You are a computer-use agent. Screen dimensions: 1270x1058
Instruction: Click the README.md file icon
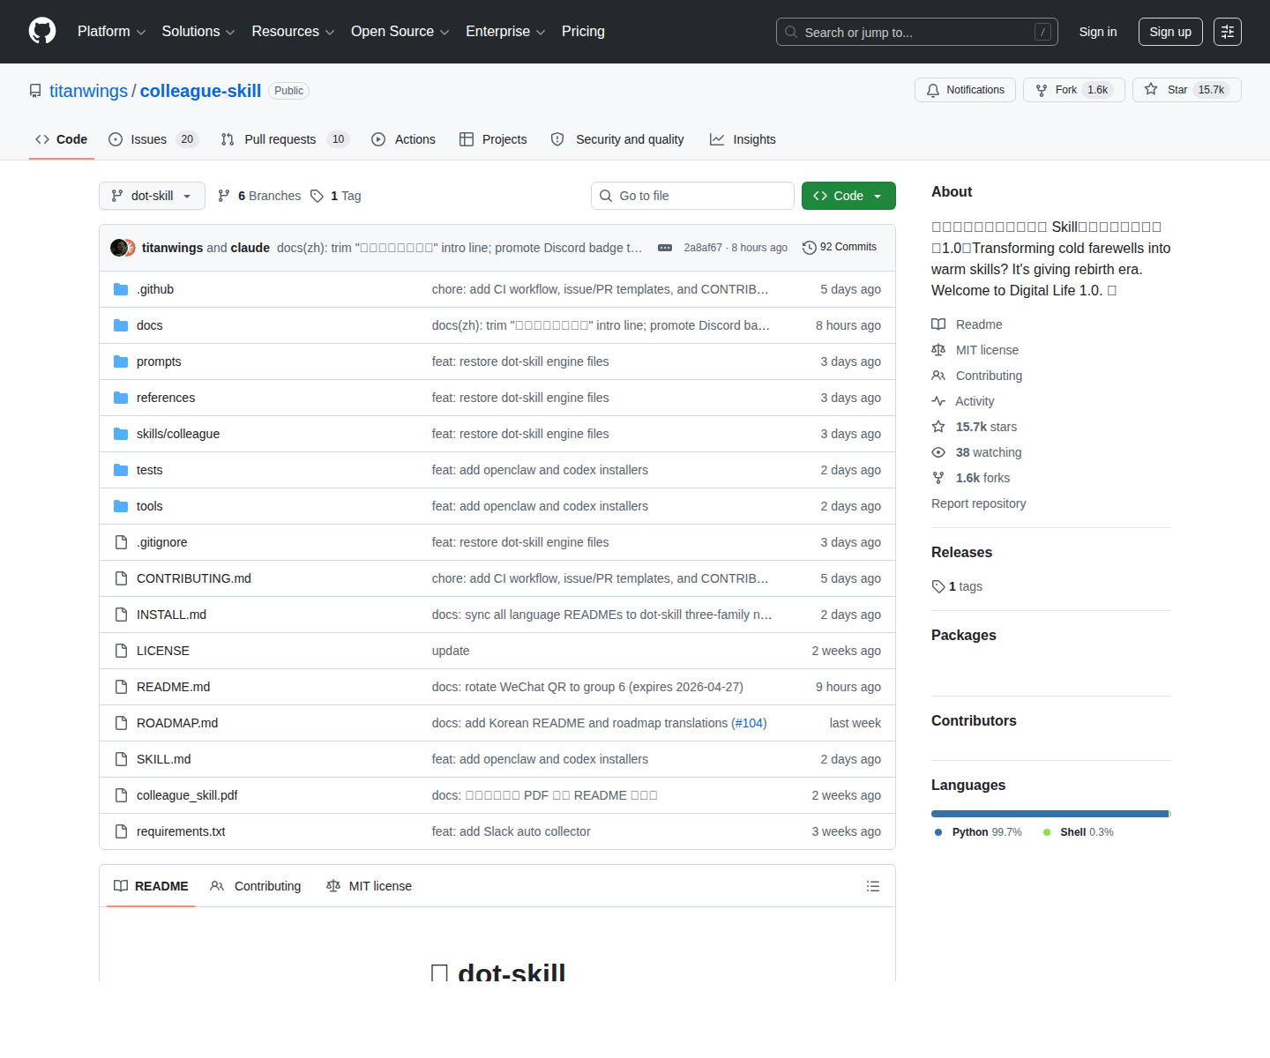click(x=121, y=687)
